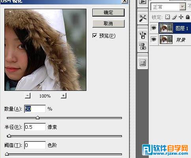Select the lock position move icon
Screen dimensions: 191x158
tap(181, 17)
